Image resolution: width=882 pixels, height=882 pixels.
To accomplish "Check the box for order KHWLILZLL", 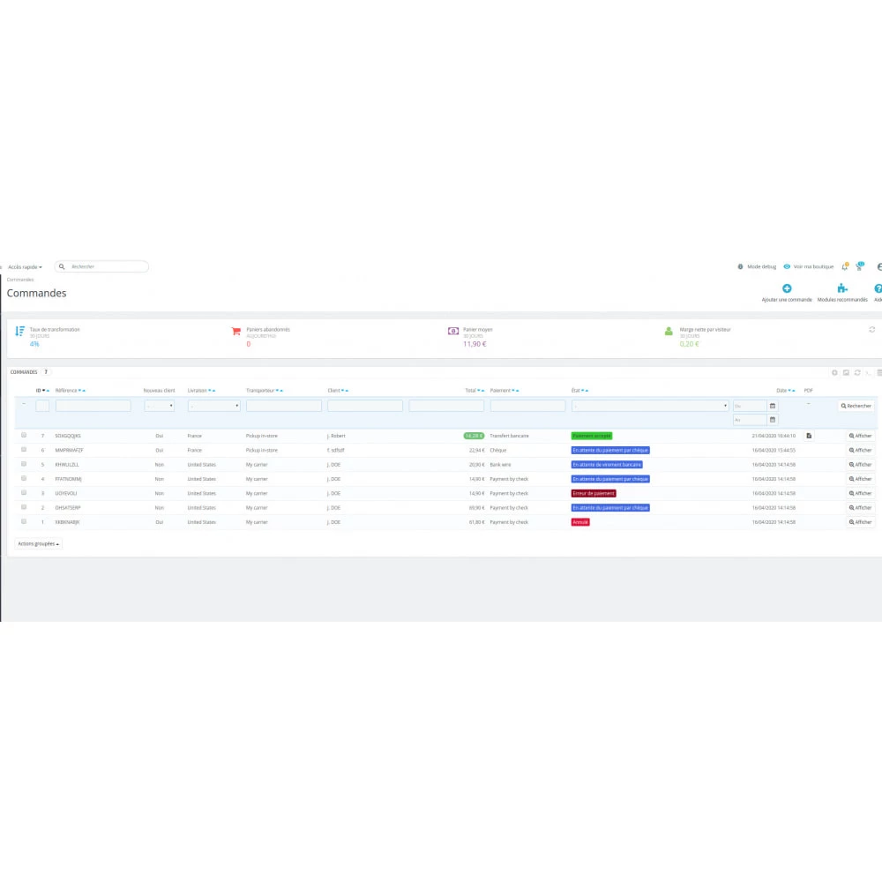I will click(24, 464).
